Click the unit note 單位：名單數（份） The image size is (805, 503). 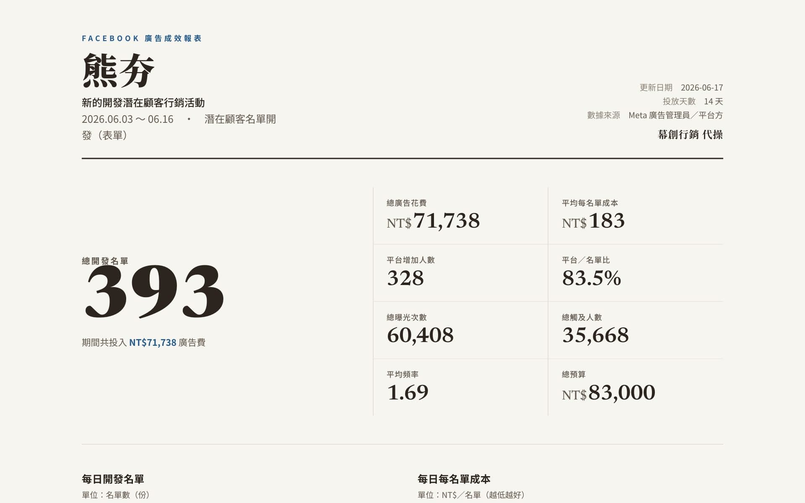(116, 495)
